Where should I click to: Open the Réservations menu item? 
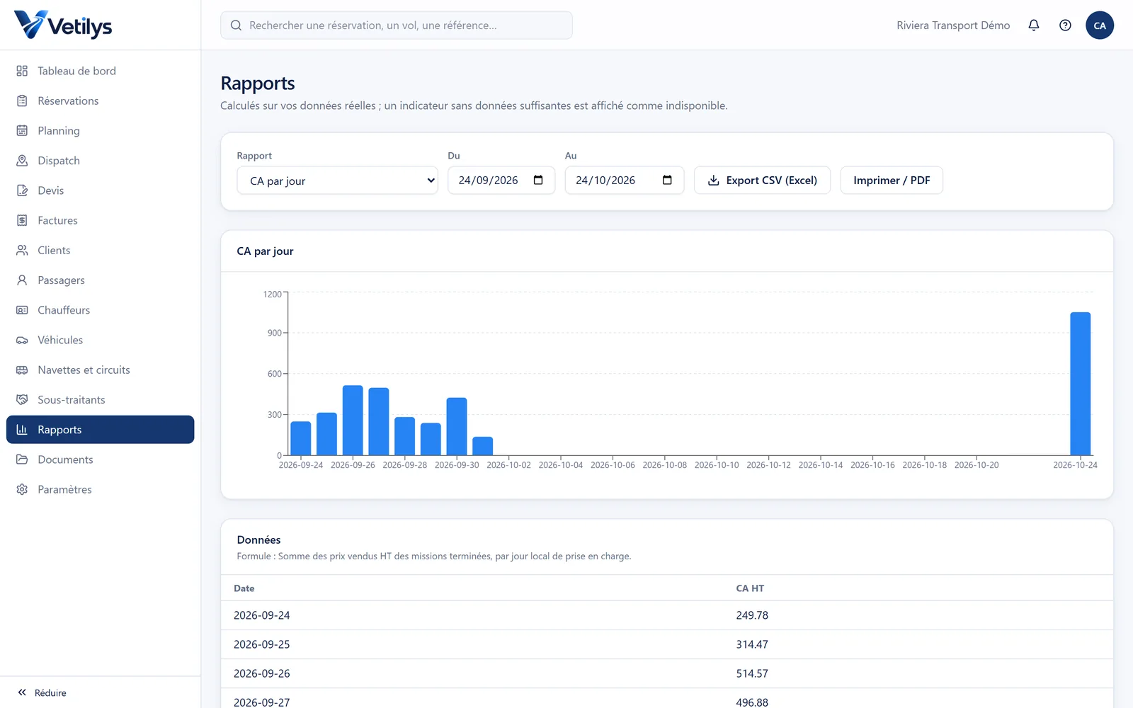(101, 101)
